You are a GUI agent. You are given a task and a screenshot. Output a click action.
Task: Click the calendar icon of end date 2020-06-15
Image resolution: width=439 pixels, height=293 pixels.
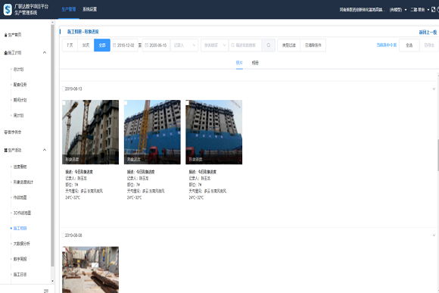pyautogui.click(x=146, y=45)
